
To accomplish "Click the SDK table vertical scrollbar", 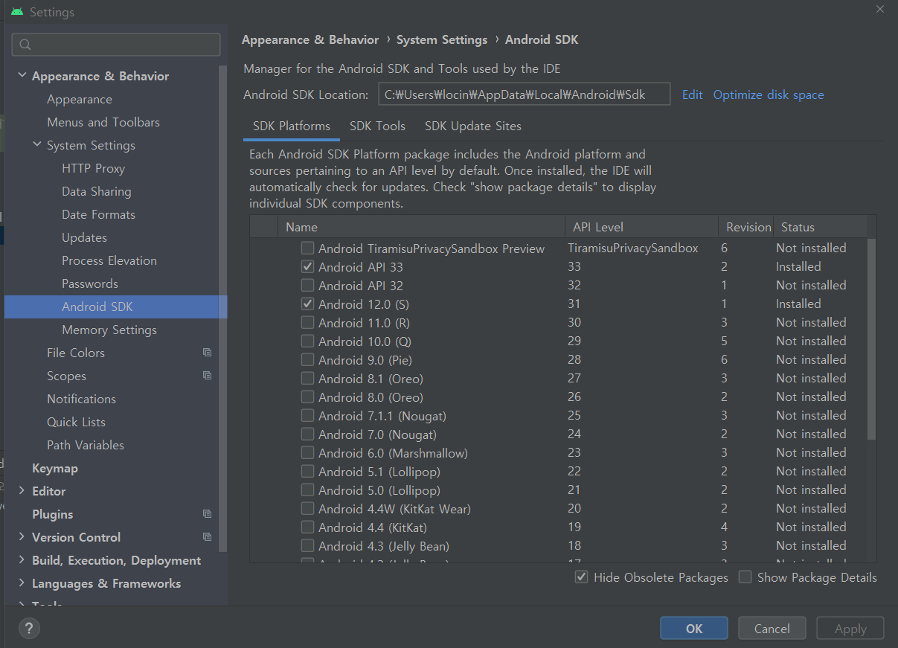I will 872,339.
